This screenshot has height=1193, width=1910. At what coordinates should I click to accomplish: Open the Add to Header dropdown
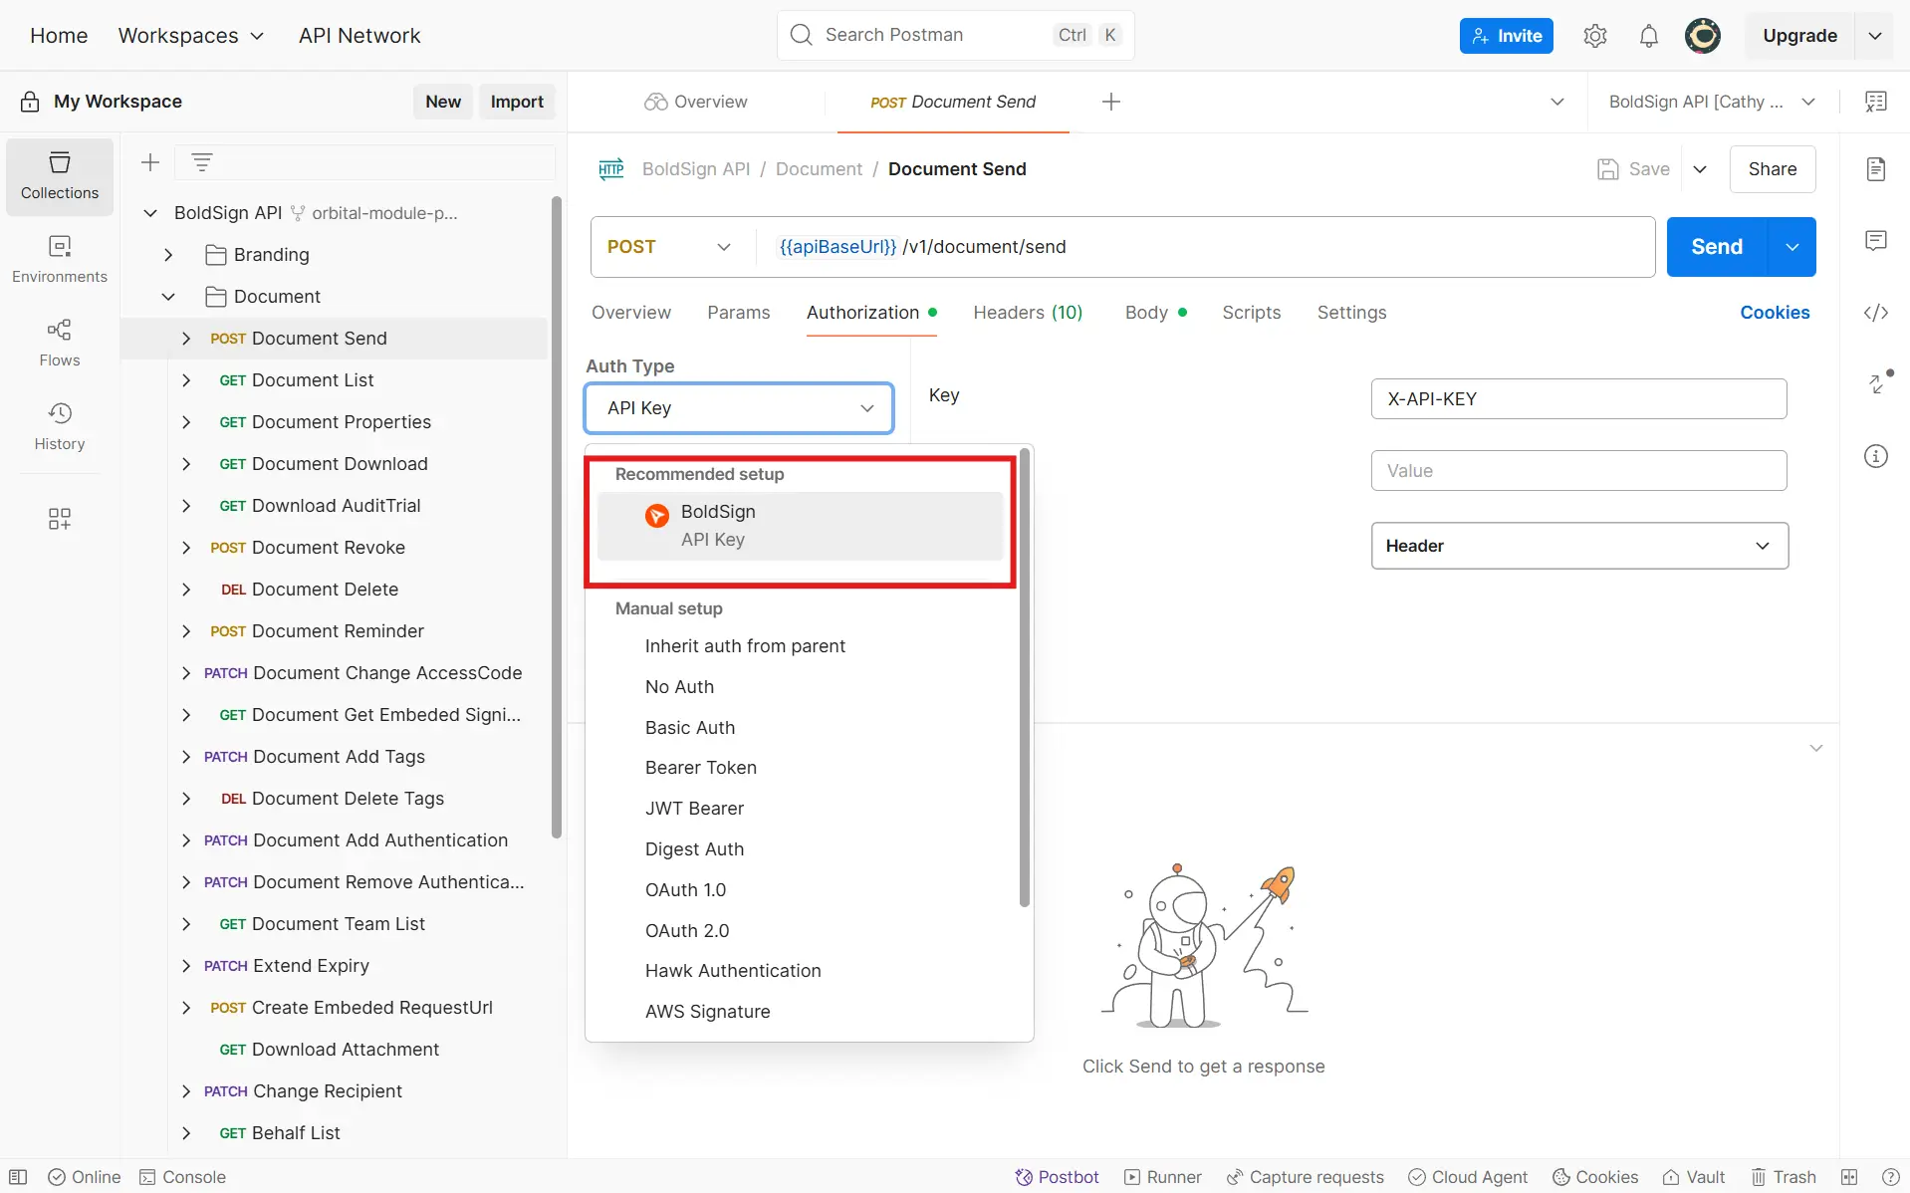1579,546
